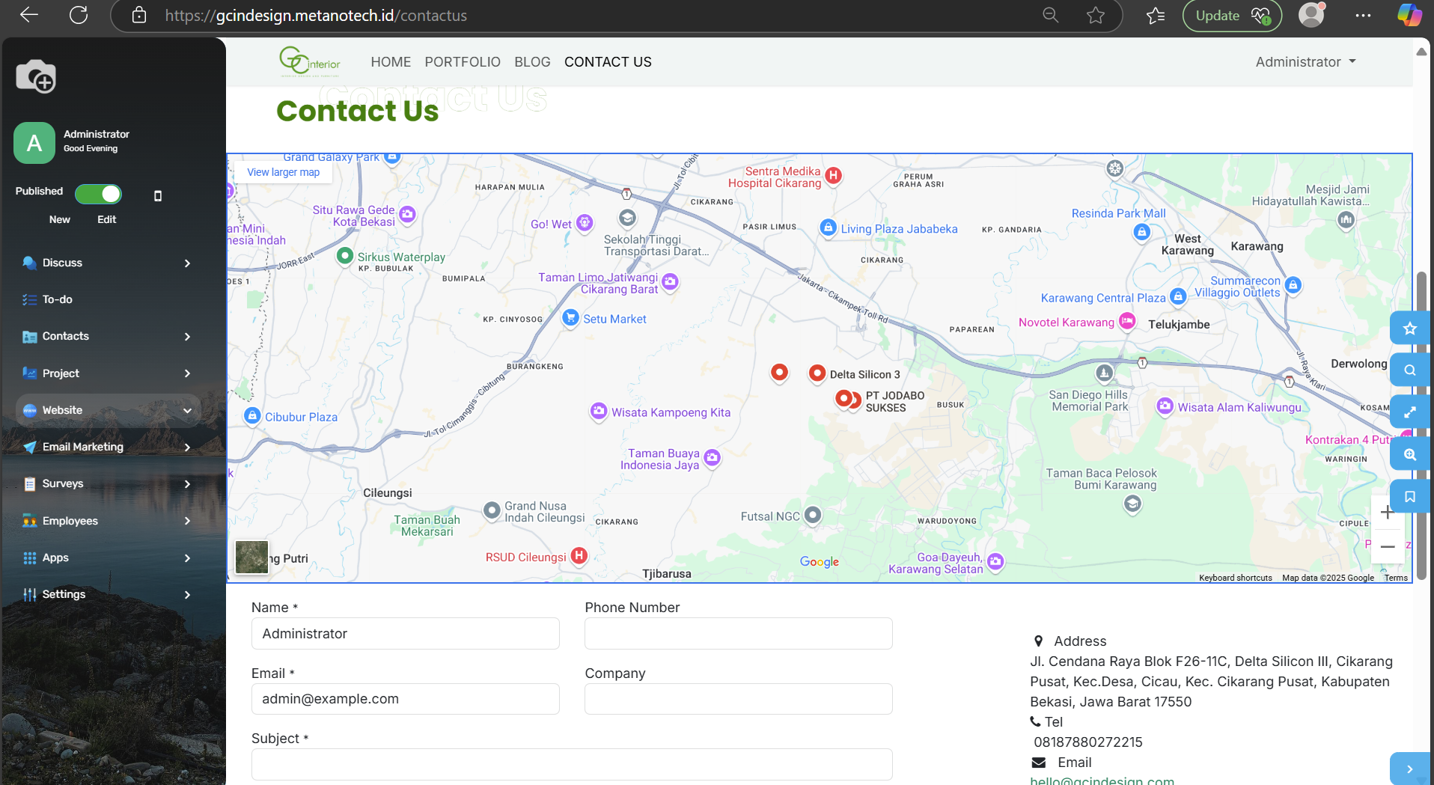This screenshot has width=1434, height=785.
Task: Click the Employees icon in sidebar
Action: [x=30, y=521]
